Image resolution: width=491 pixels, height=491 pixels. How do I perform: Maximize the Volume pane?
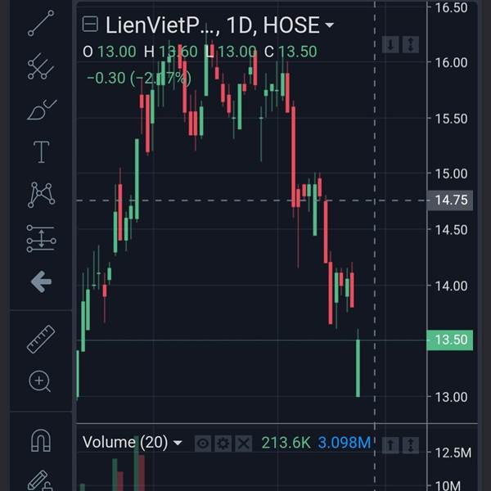[411, 445]
